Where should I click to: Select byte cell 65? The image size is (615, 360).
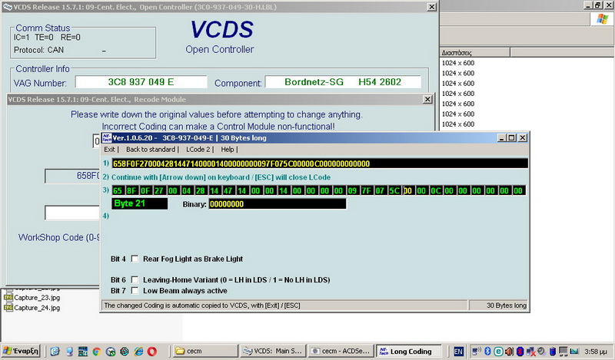coord(118,190)
